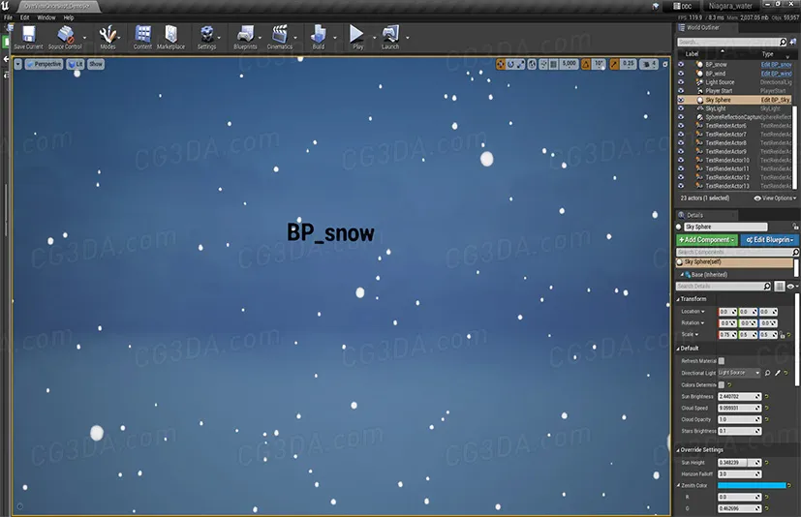The width and height of the screenshot is (801, 517).
Task: Hide Light Source actor with eye icon
Action: tap(681, 82)
